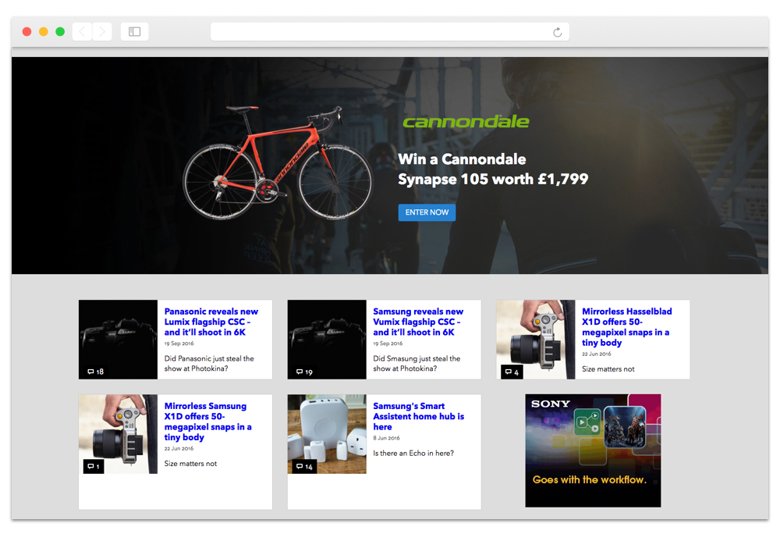Click the 18 comments icon on Panasonic card
This screenshot has width=780, height=534.
coord(95,372)
